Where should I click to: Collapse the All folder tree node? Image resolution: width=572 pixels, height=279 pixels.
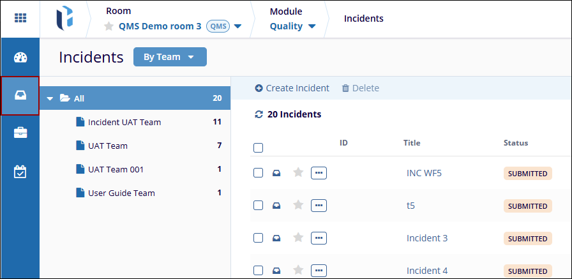[x=50, y=98]
